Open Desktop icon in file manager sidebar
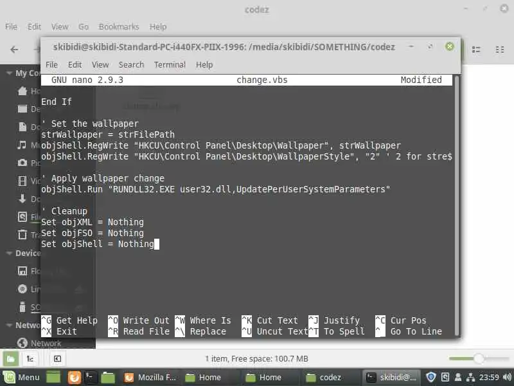Viewport: 514px width, 386px height. 22,109
